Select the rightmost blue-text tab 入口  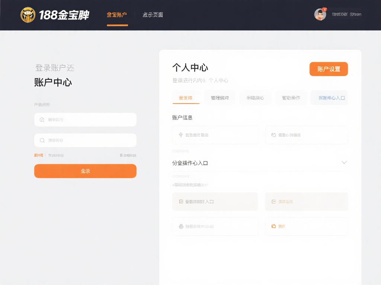pos(329,98)
